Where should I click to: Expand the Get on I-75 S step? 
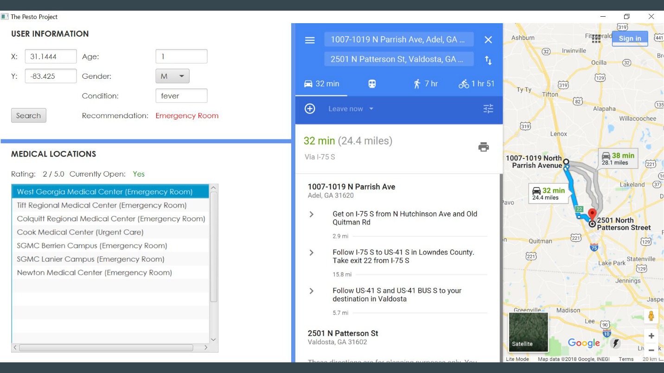(x=312, y=214)
